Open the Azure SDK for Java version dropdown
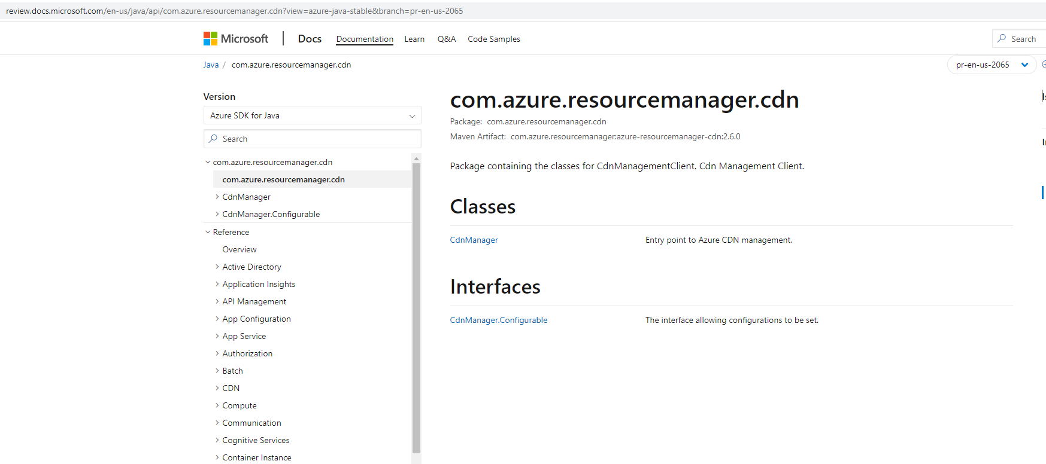1046x464 pixels. click(312, 115)
